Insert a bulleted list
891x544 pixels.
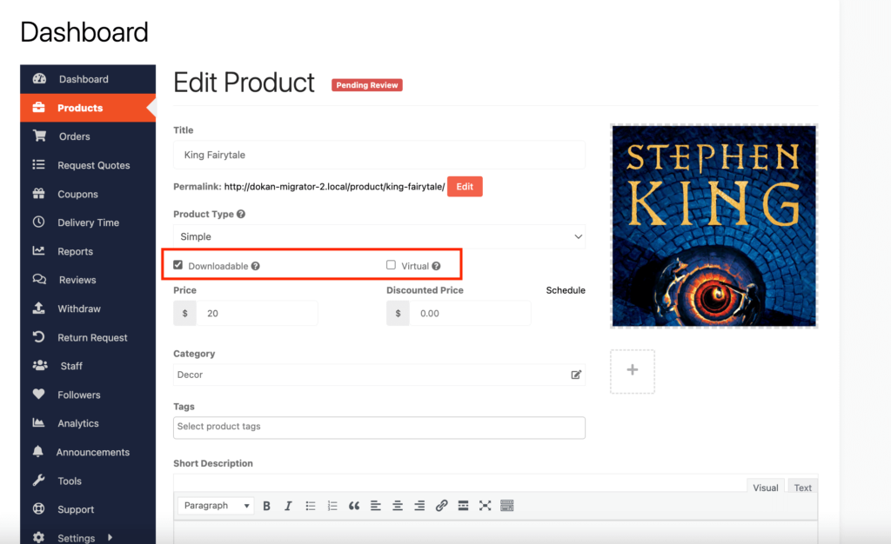click(x=311, y=506)
